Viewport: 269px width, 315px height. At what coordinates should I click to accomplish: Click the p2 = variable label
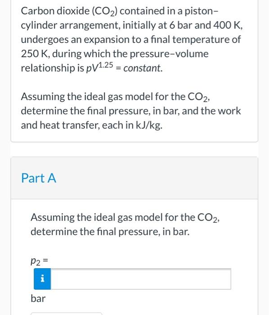[39, 261]
